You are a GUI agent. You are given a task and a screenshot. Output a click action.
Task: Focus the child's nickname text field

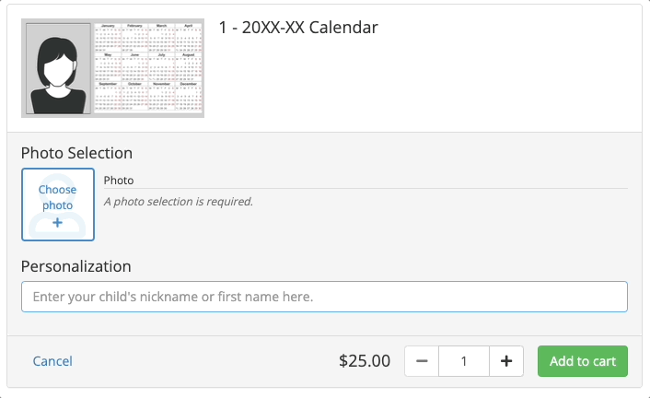pyautogui.click(x=324, y=297)
